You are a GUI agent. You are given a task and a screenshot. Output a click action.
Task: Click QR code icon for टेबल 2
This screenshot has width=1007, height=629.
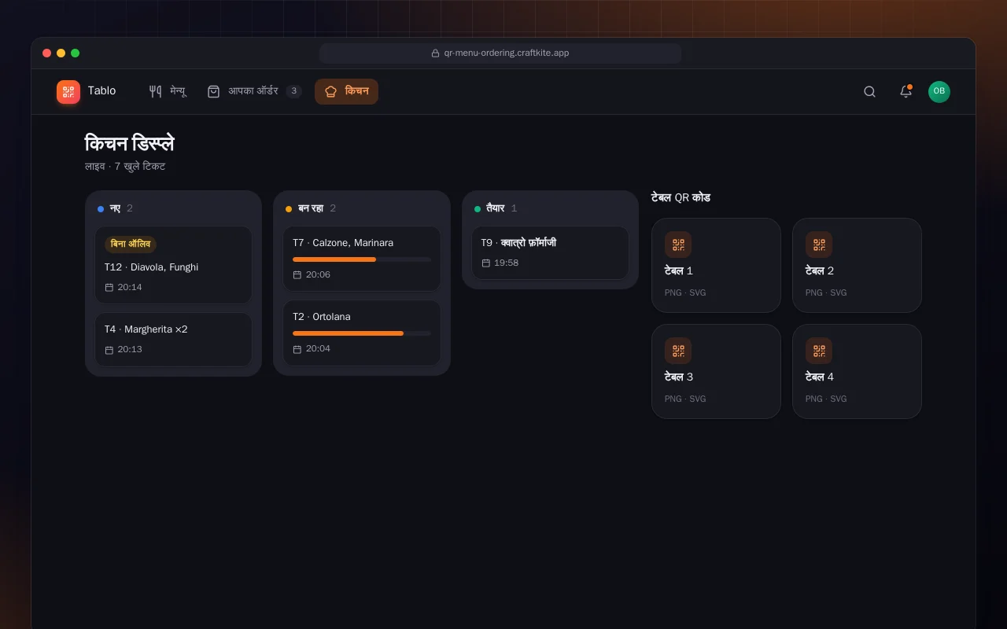pos(819,245)
